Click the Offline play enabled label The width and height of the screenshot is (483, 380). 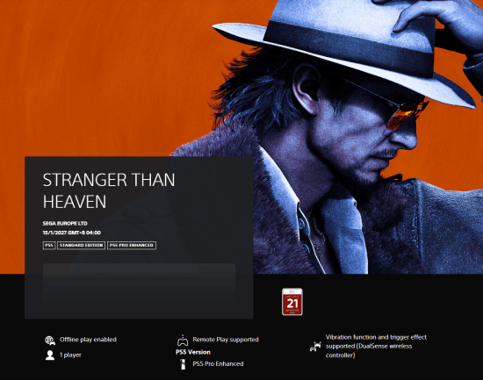point(88,340)
